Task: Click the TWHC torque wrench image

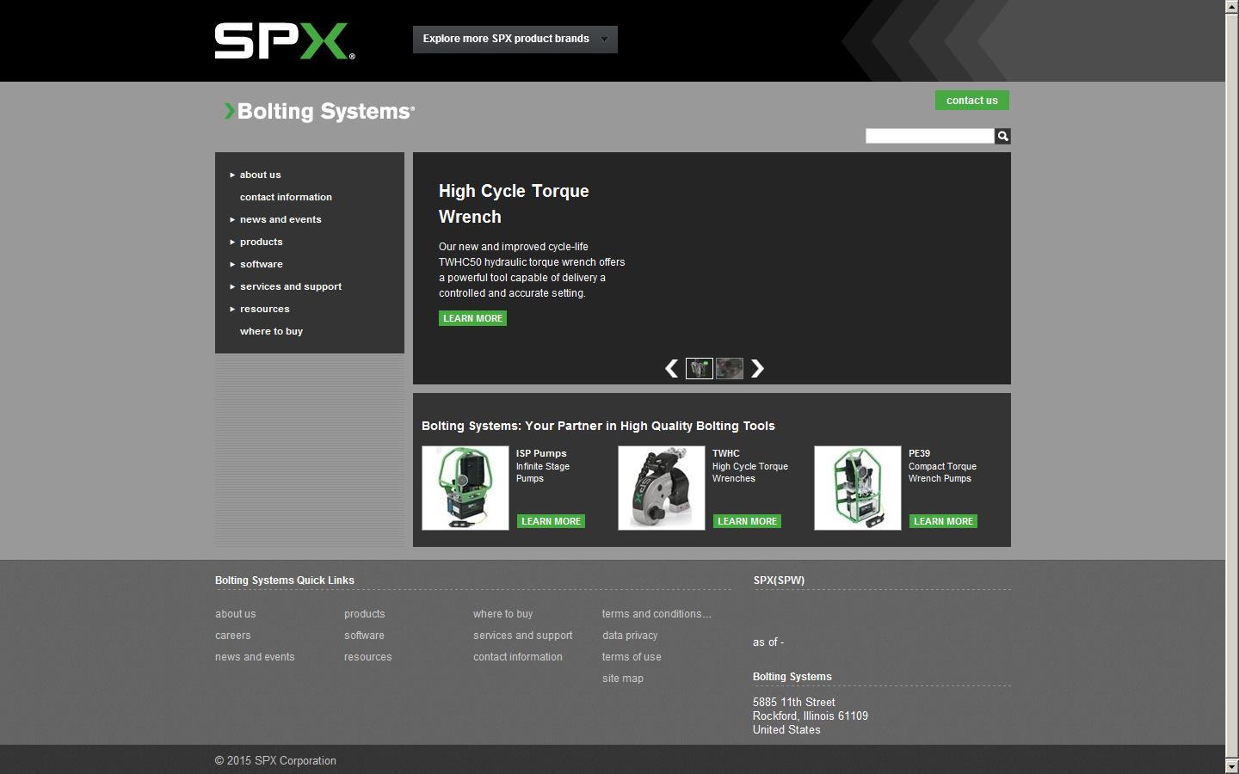Action: (x=662, y=488)
